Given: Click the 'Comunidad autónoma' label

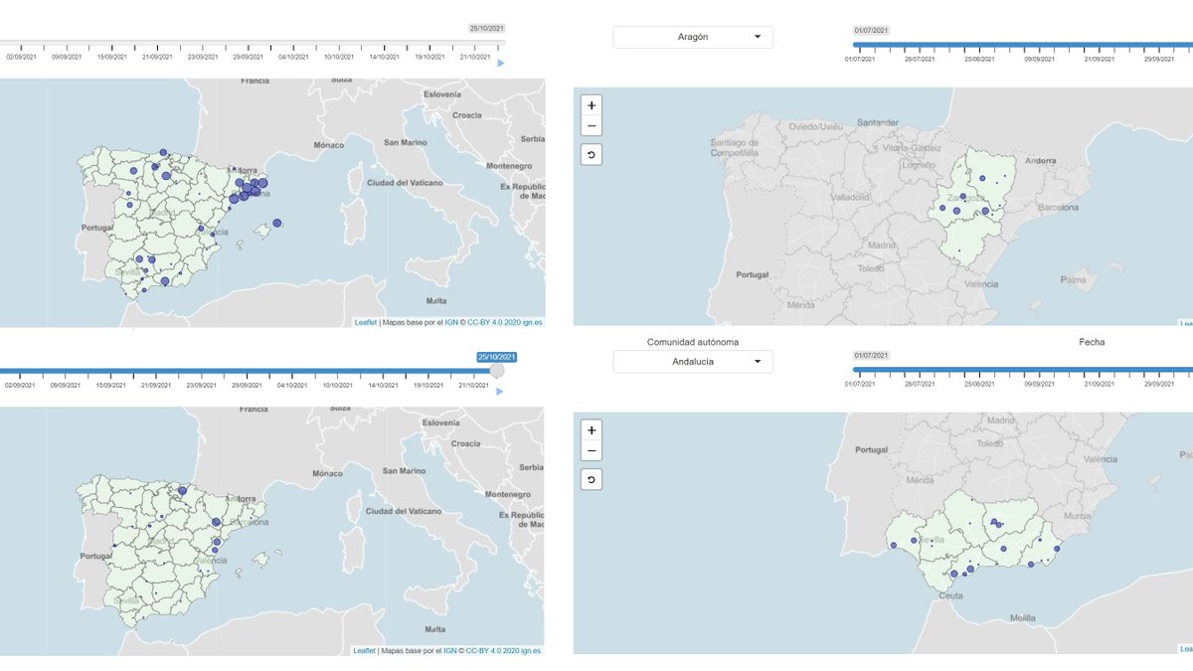Looking at the screenshot, I should click(x=693, y=342).
